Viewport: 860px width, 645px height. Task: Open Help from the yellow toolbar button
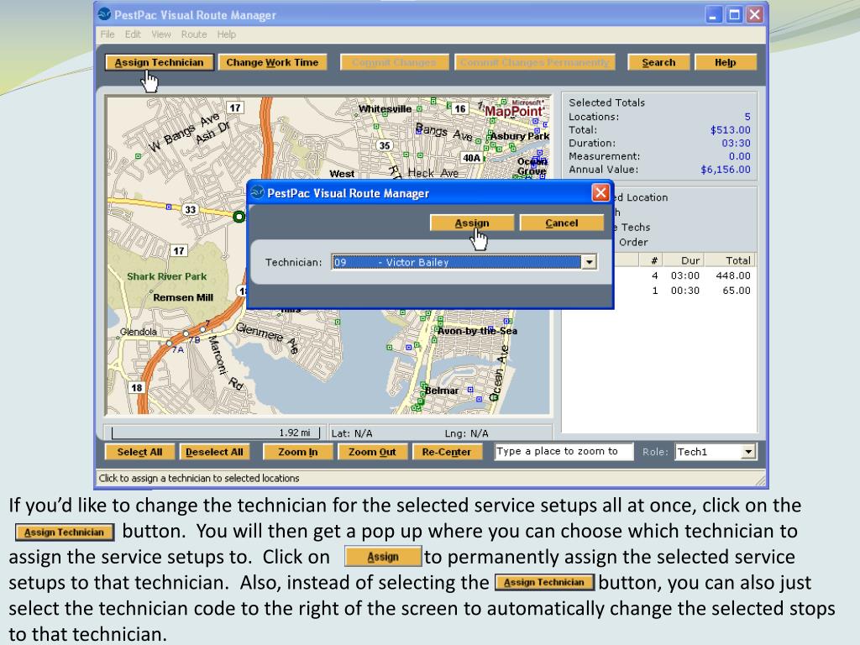(x=725, y=62)
